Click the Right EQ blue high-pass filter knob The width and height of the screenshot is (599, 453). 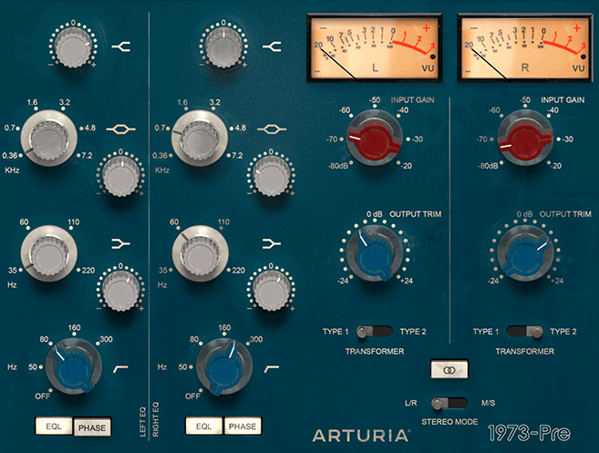[224, 366]
